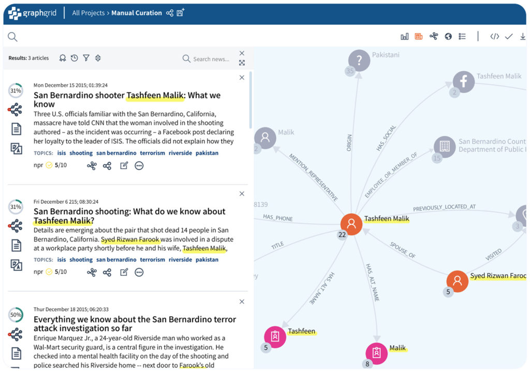This screenshot has width=530, height=371.
Task: Click the checkmark icon in top toolbar
Action: 509,36
